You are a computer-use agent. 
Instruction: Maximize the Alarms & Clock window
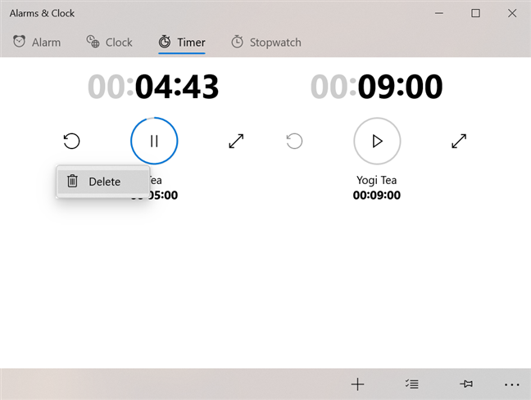click(475, 13)
